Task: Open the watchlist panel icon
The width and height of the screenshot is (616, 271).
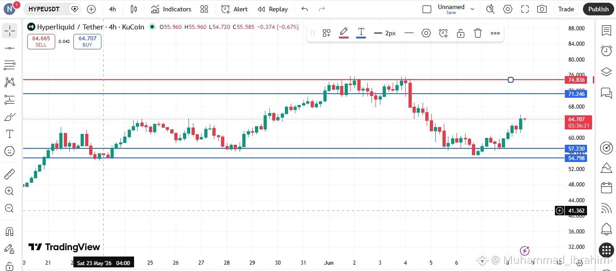Action: (606, 30)
